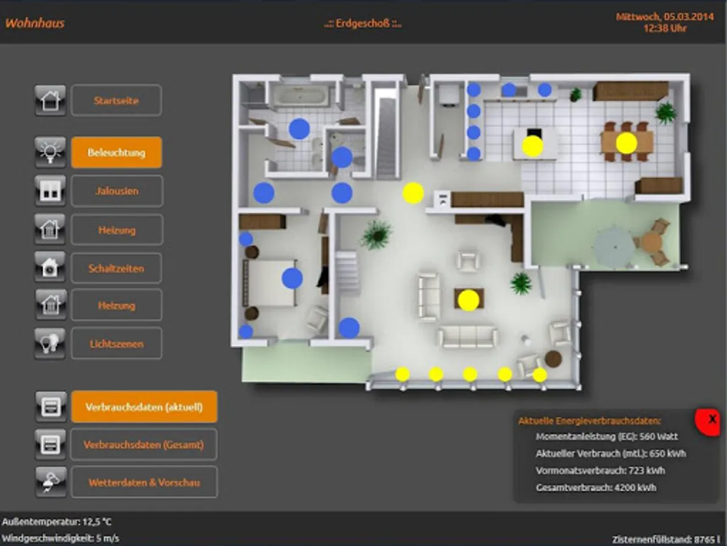727x546 pixels.
Task: Open Wetterdaten & Vorschau
Action: click(x=144, y=482)
